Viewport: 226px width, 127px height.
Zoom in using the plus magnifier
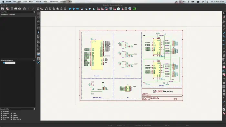(50, 9)
